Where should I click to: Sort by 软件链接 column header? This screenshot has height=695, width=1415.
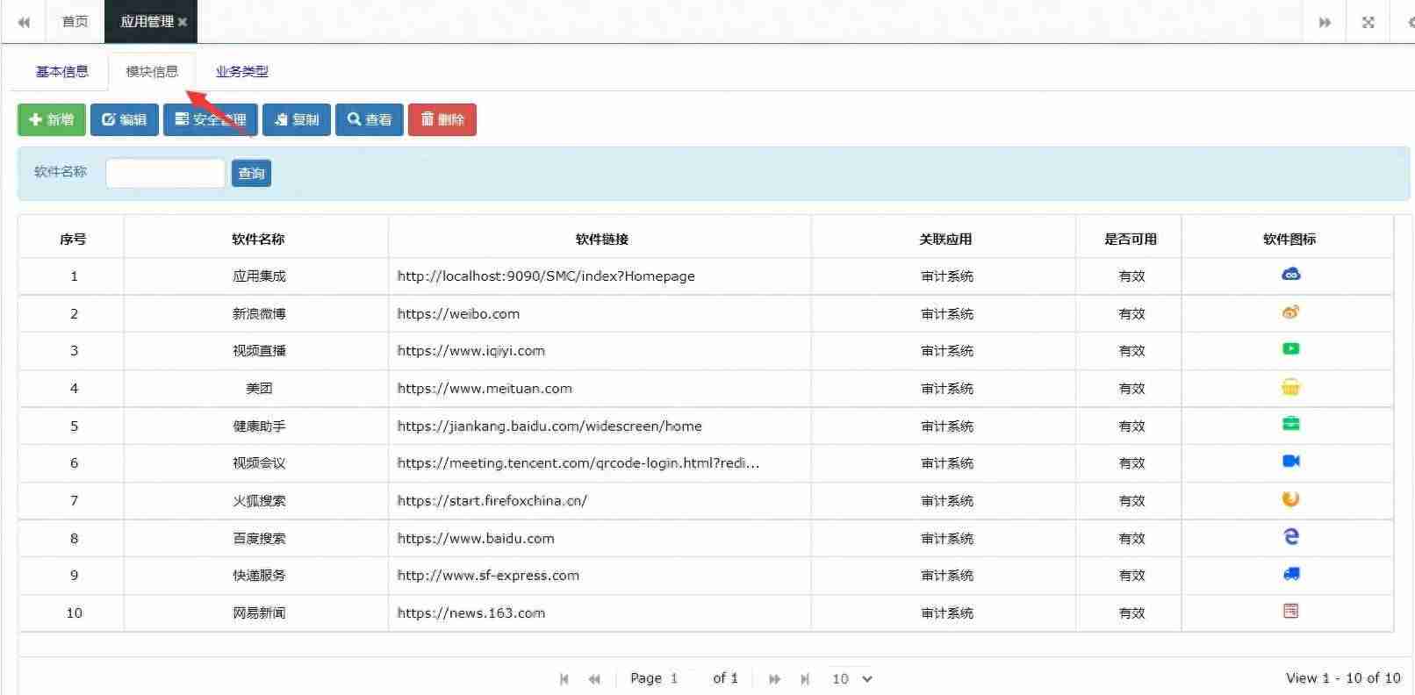(601, 239)
